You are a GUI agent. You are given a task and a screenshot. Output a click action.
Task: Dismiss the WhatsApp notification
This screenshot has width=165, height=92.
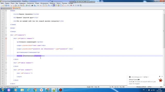click(x=162, y=77)
